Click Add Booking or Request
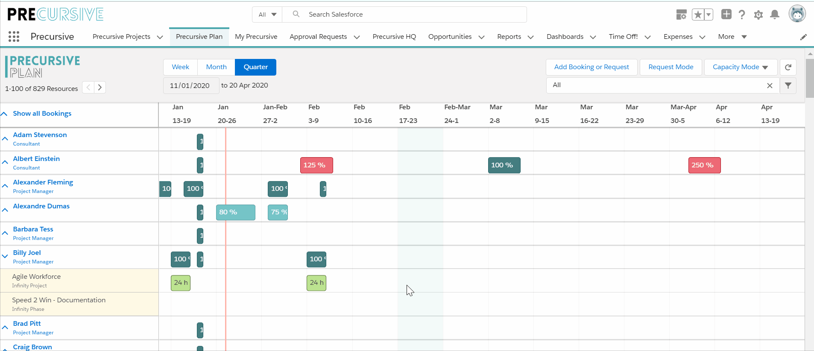814x351 pixels. tap(591, 67)
